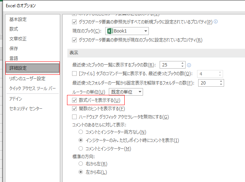The width and height of the screenshot is (245, 182).
Task: Click the folder count field showing 20
Action: [209, 83]
